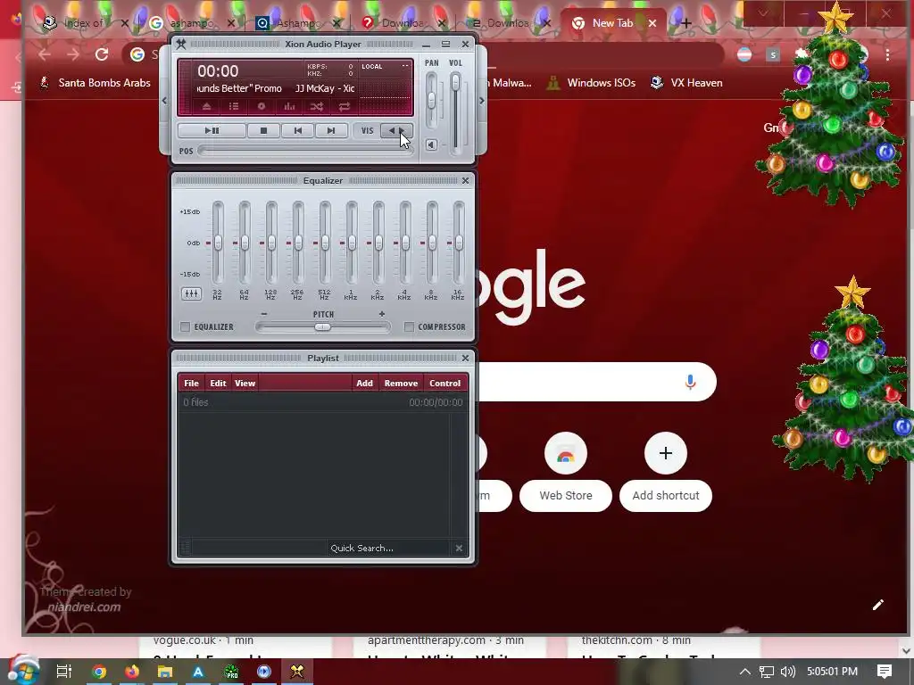The image size is (914, 685).
Task: Enable the EQUALIZER checkbox
Action: (186, 326)
